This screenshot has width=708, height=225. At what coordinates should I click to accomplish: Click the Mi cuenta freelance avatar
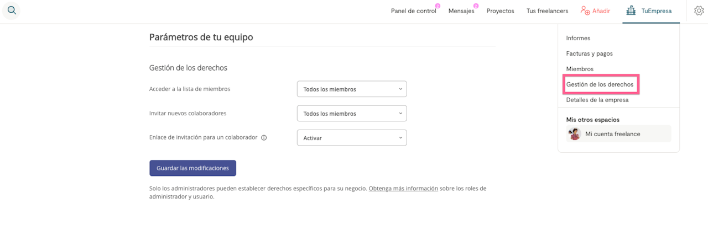(x=575, y=133)
